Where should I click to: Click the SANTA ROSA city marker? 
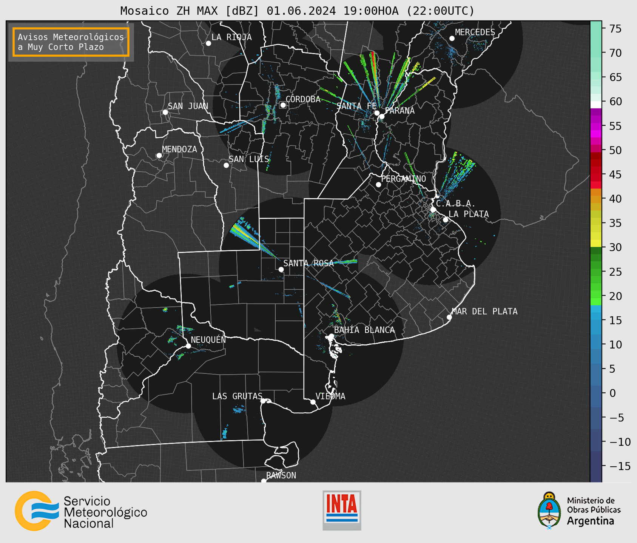click(281, 270)
